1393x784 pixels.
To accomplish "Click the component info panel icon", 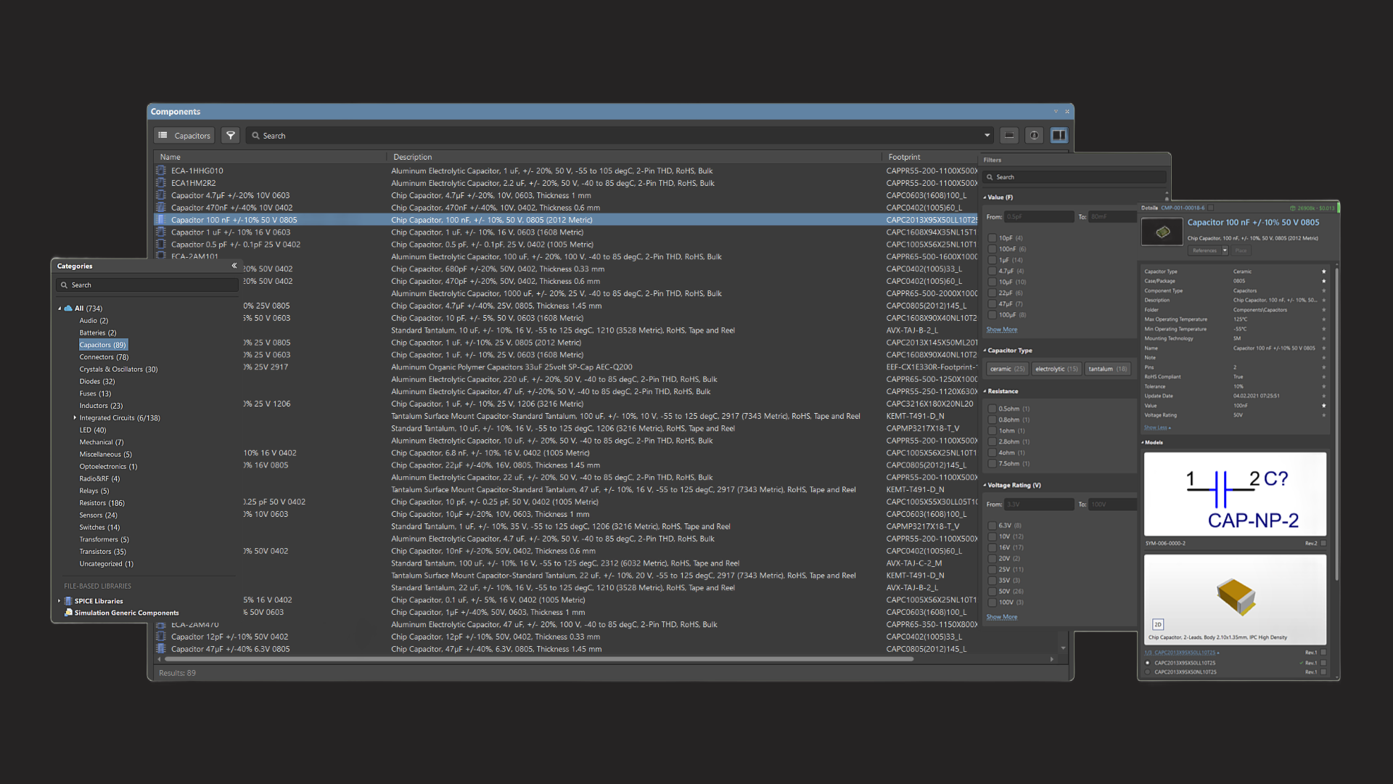I will pyautogui.click(x=1034, y=136).
